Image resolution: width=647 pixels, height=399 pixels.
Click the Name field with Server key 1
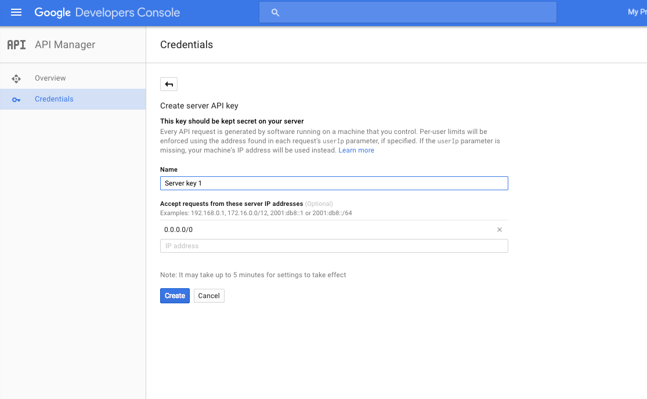(334, 183)
